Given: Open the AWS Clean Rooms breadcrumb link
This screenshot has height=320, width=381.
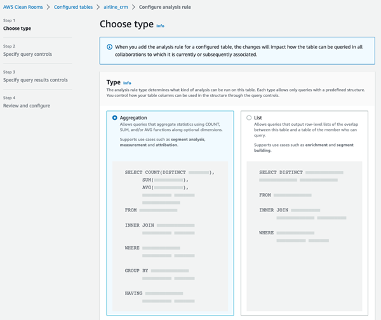Looking at the screenshot, I should pos(23,6).
